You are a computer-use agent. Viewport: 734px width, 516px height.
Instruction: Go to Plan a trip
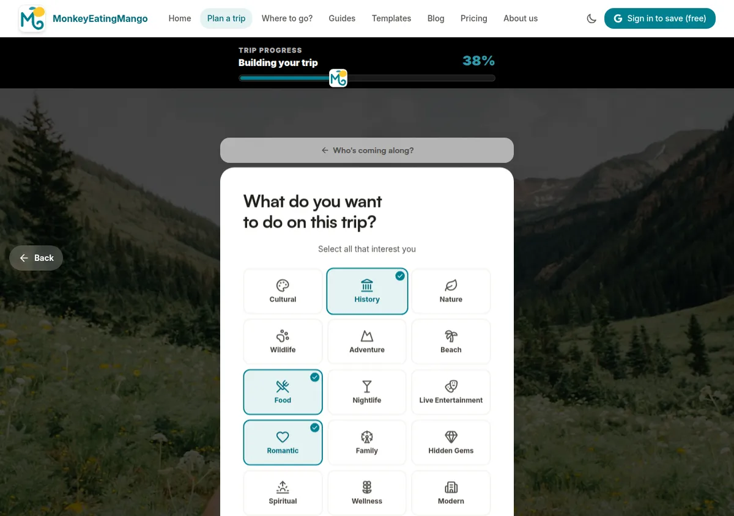pyautogui.click(x=226, y=18)
